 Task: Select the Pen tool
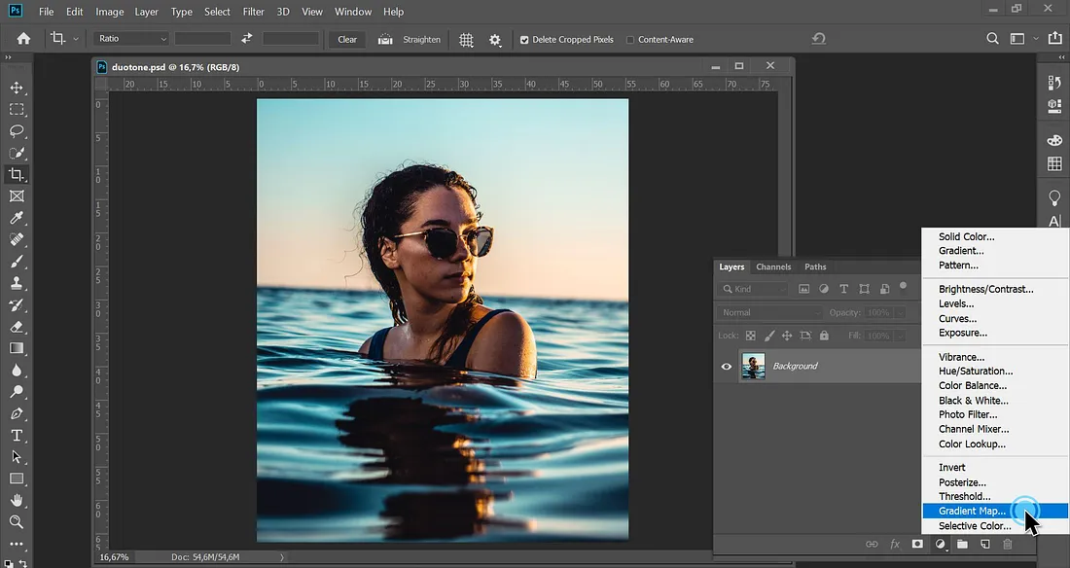tap(17, 413)
